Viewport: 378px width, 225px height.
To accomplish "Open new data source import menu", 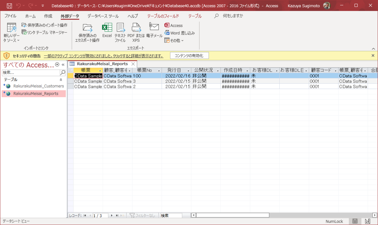I will click(12, 33).
